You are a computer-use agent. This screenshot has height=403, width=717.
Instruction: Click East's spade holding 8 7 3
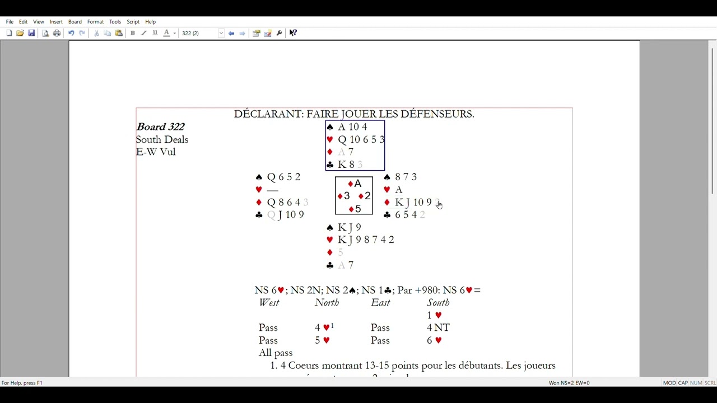(400, 177)
